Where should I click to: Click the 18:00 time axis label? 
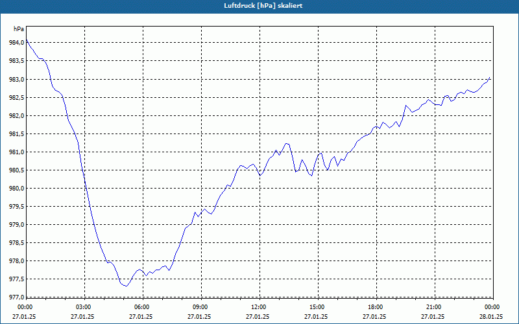pyautogui.click(x=376, y=307)
